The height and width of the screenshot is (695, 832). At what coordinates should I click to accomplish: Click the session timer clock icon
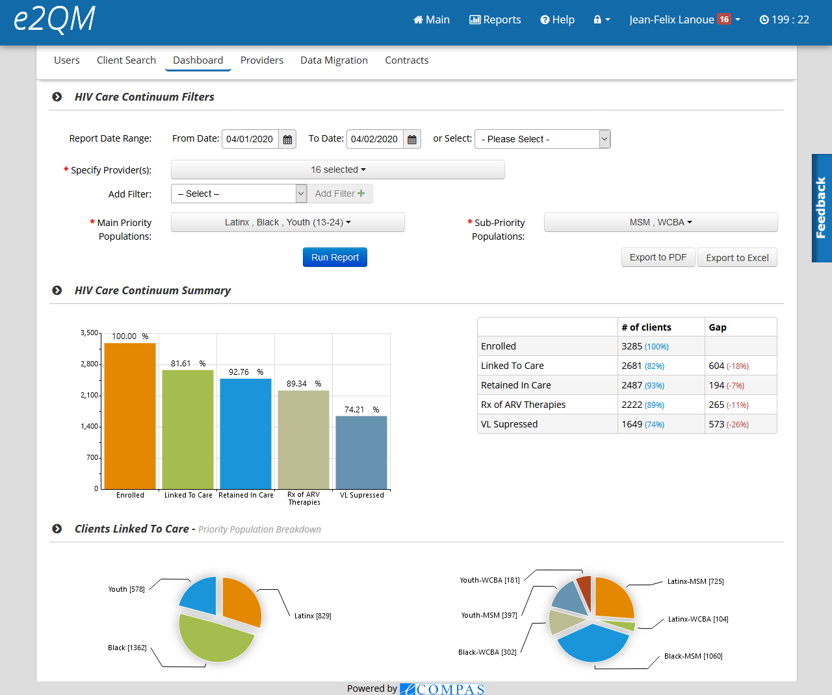click(x=764, y=19)
